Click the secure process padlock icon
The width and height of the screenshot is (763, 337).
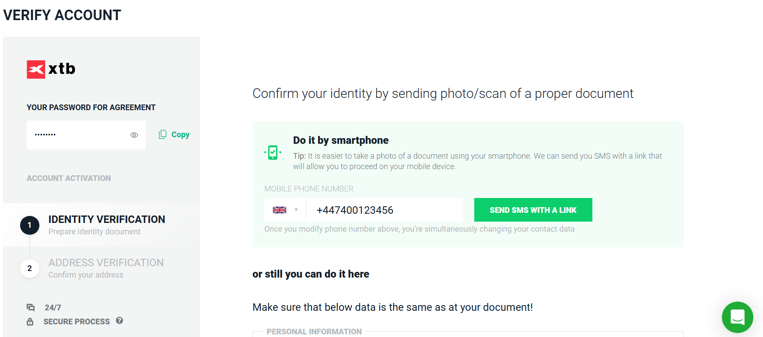point(30,322)
